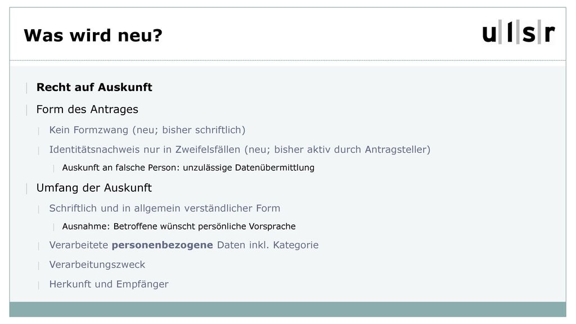Click 'unzulässige Datenübermittlung' text
576x324 pixels.
[x=249, y=168]
